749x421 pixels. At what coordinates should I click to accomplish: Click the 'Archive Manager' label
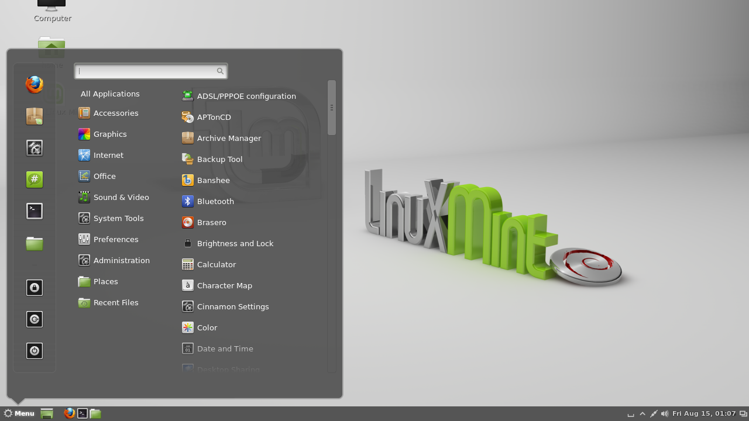pyautogui.click(x=229, y=138)
